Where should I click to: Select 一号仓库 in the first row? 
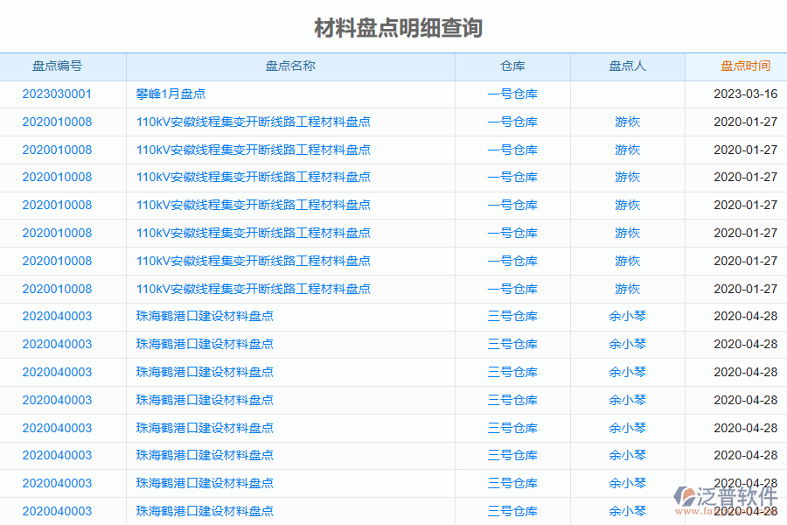[x=510, y=94]
